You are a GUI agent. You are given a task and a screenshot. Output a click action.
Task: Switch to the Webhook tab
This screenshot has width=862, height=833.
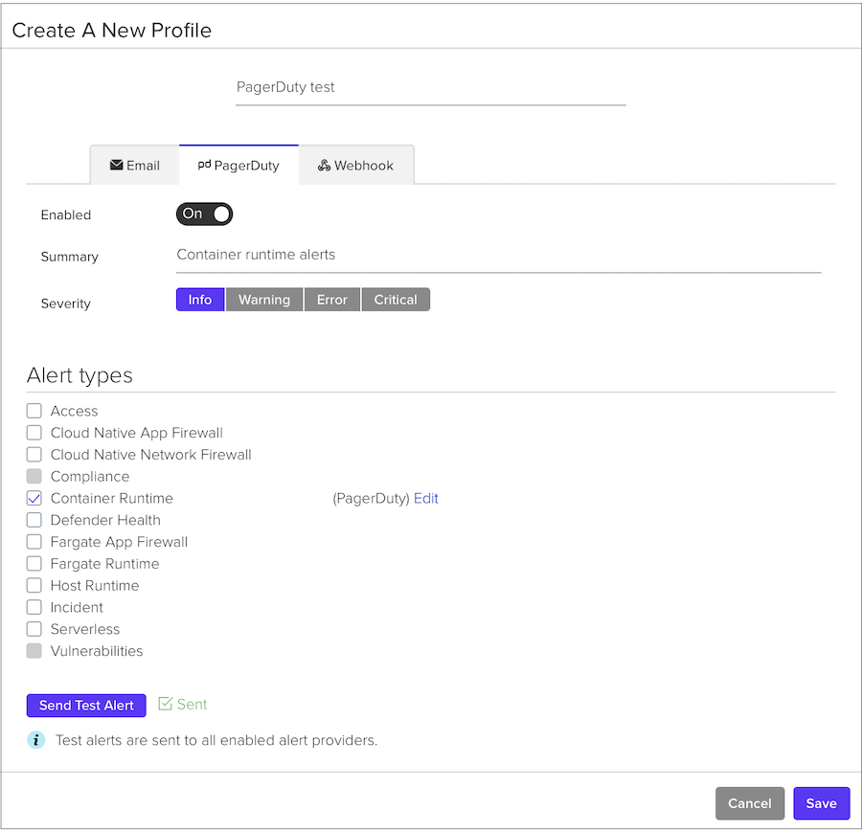point(355,166)
